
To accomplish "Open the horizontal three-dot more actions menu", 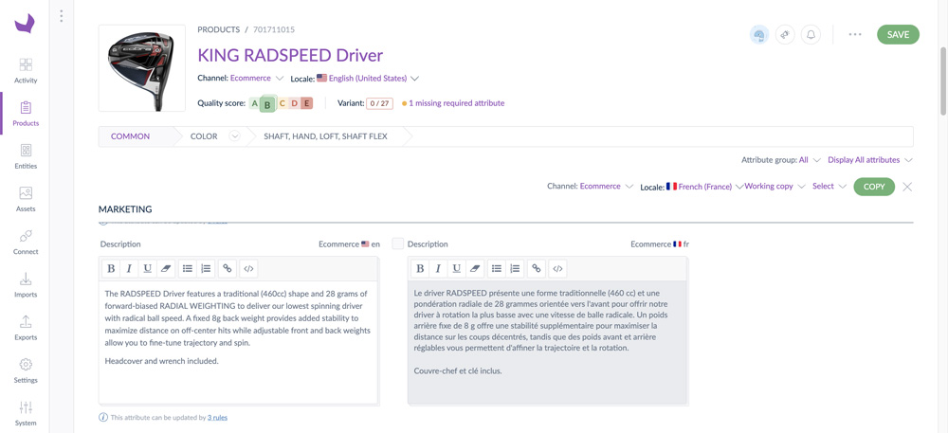I will [855, 34].
